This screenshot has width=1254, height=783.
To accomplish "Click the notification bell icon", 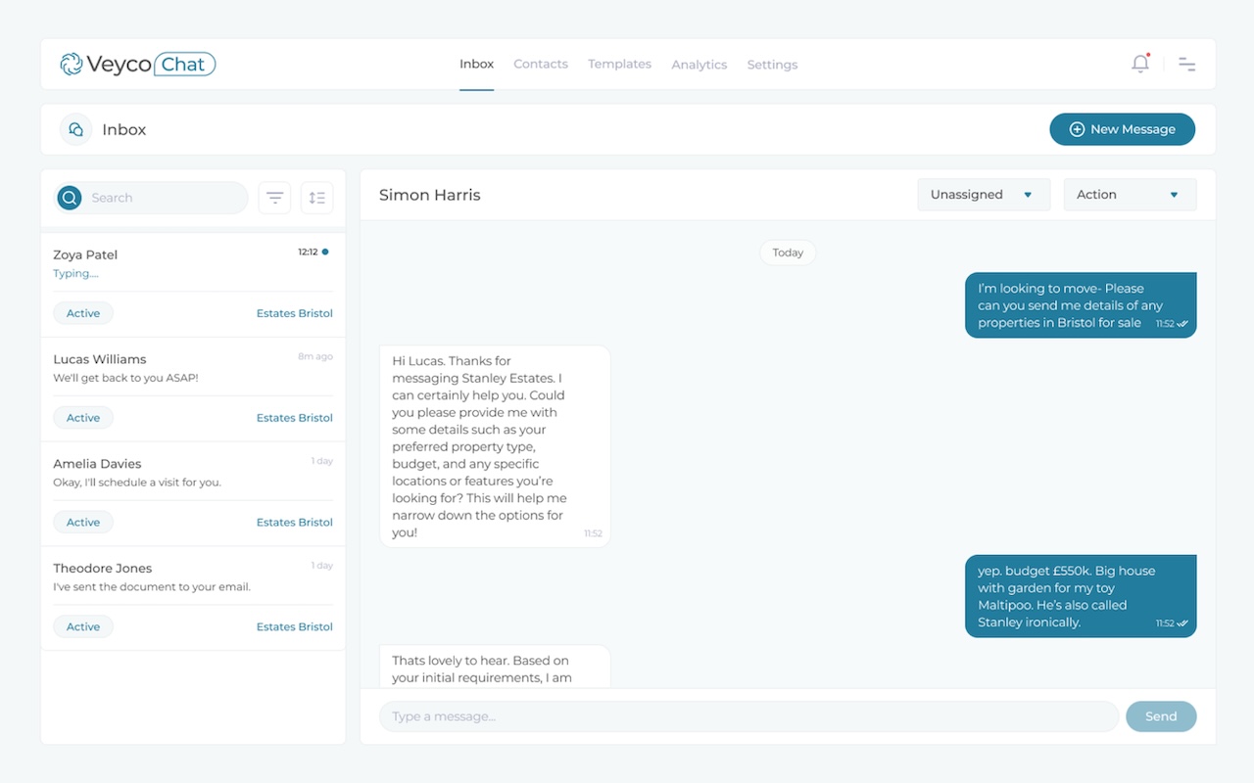I will [x=1139, y=65].
